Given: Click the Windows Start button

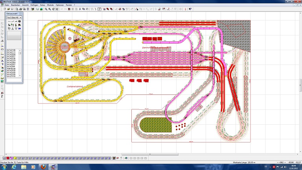Looking at the screenshot, I should 5,166.
